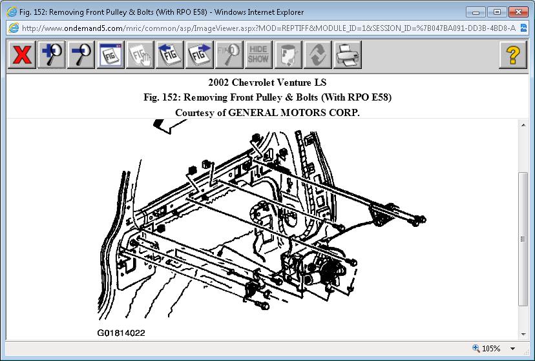Click the '2002 Chevrolet Venture LS' heading
The image size is (535, 361).
coord(267,83)
